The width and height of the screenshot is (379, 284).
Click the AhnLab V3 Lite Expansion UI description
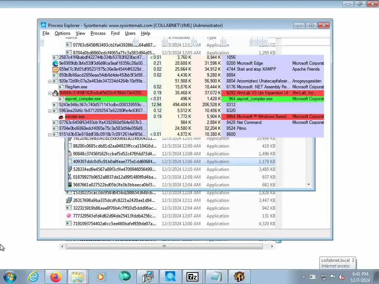click(262, 93)
